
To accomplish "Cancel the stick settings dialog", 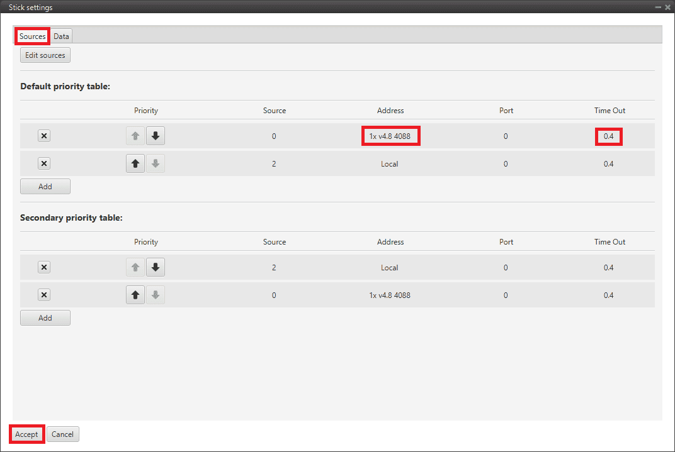I will pyautogui.click(x=62, y=434).
